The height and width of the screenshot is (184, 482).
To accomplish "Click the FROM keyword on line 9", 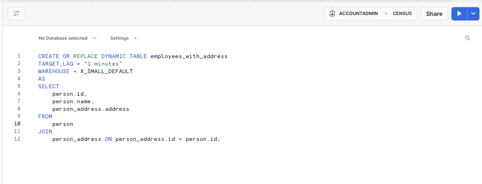I will pyautogui.click(x=45, y=116).
